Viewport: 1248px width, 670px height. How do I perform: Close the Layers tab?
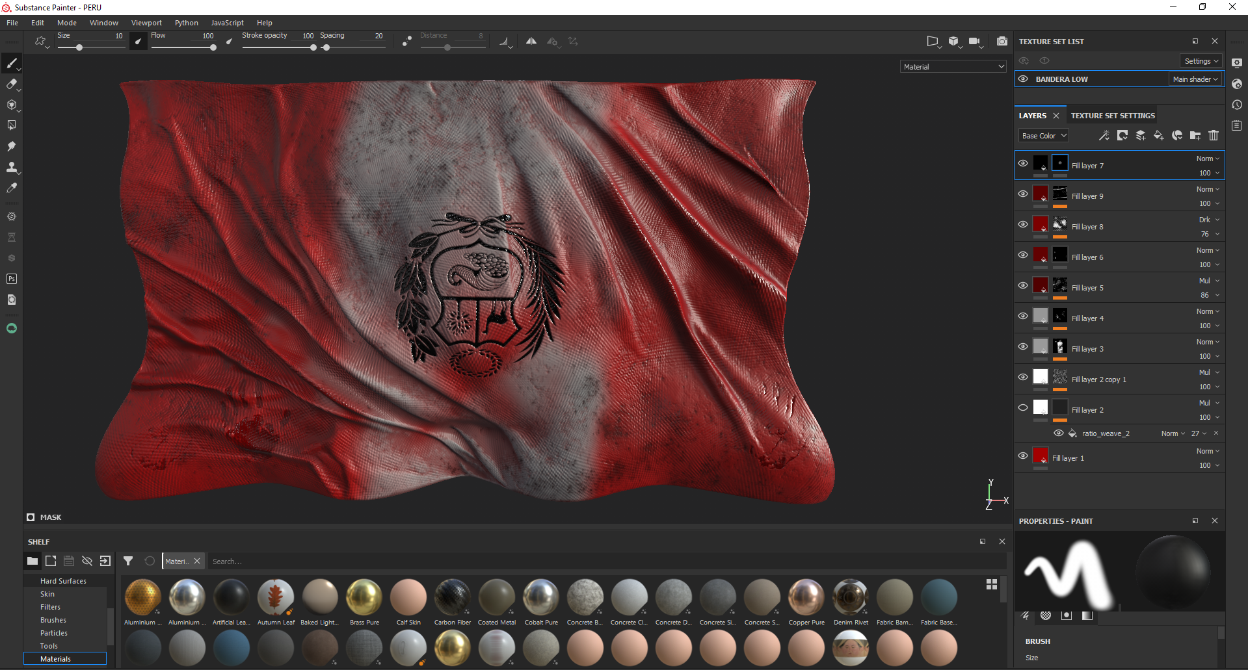pyautogui.click(x=1056, y=116)
